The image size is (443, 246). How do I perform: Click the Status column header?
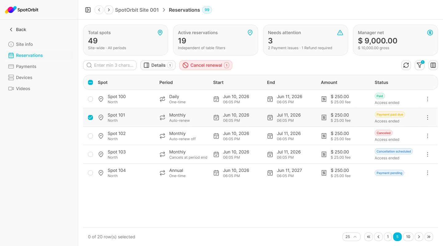(381, 82)
